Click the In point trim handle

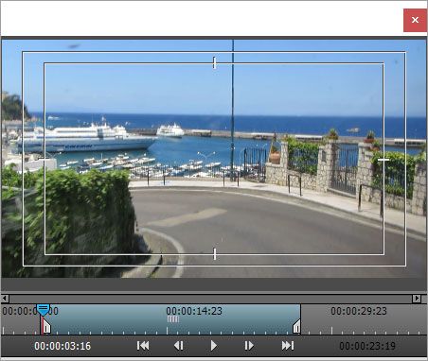[x=46, y=327]
